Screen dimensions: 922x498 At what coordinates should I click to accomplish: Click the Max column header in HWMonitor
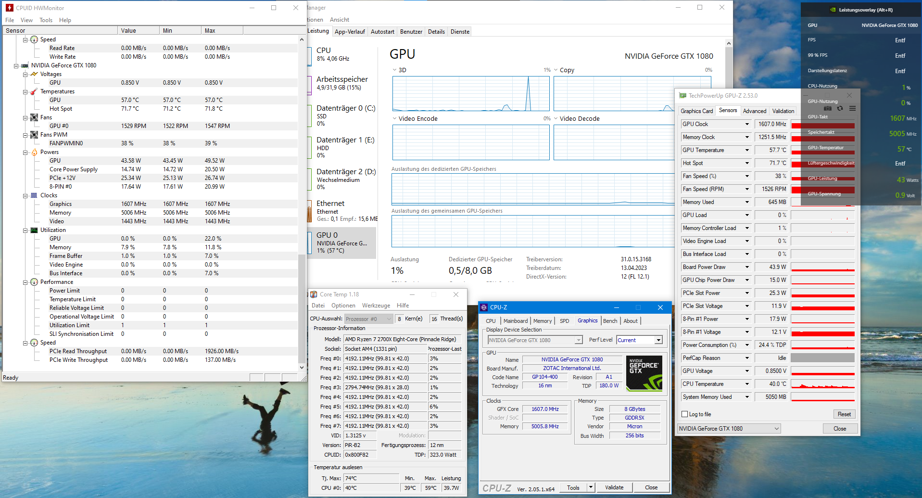click(222, 30)
